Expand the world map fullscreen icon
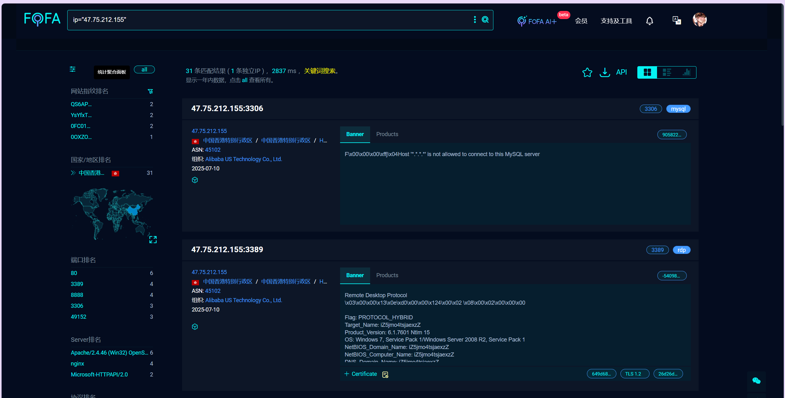The height and width of the screenshot is (398, 785). coord(153,239)
